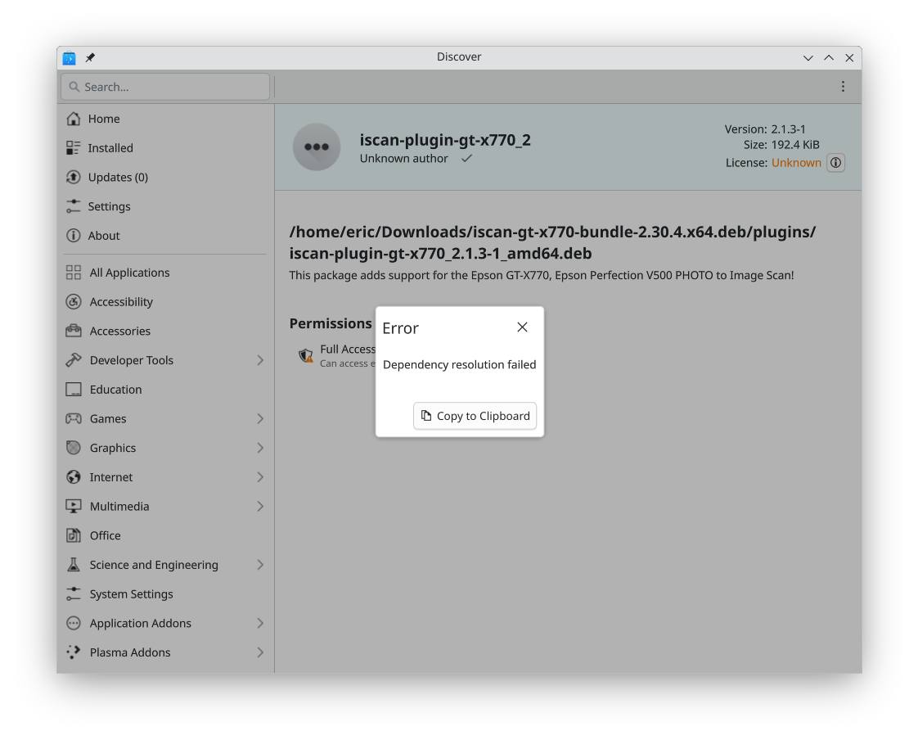Click the Graphics category icon

[x=73, y=449]
